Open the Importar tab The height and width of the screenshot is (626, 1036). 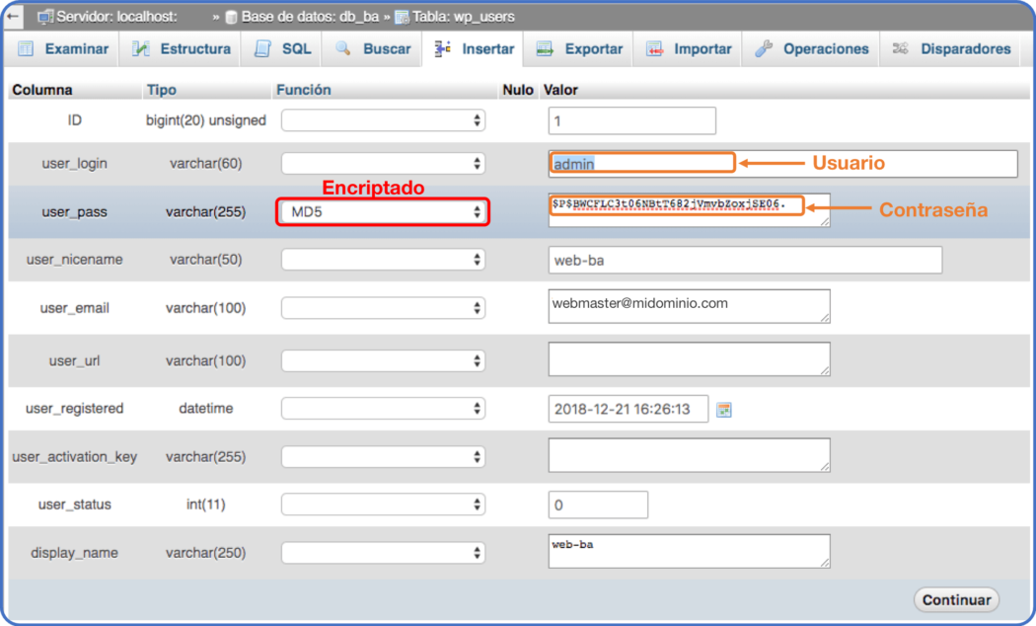click(689, 48)
